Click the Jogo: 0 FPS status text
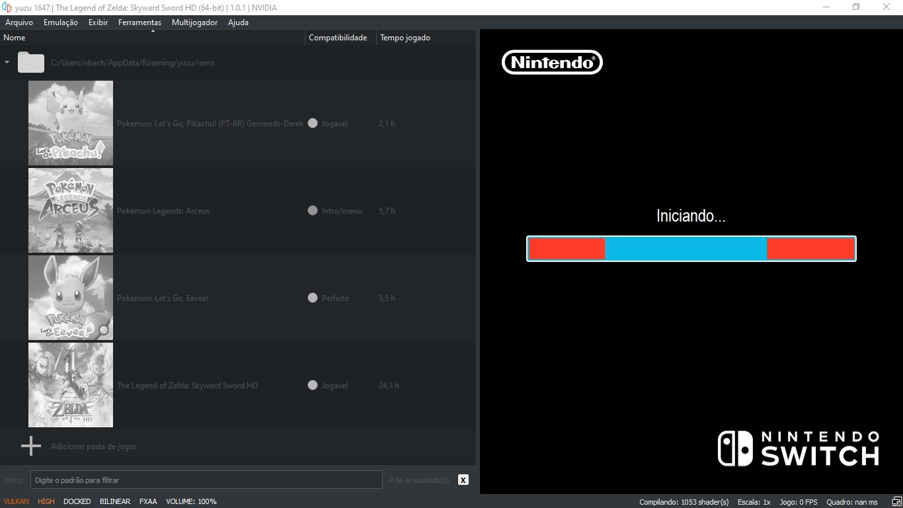This screenshot has width=903, height=508. coord(799,502)
